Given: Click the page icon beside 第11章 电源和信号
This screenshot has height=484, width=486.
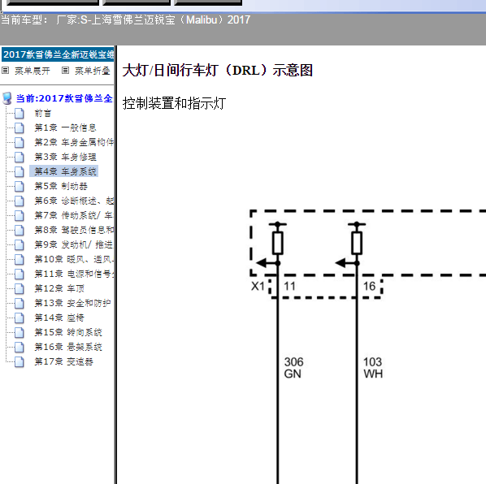Looking at the screenshot, I should coord(20,274).
